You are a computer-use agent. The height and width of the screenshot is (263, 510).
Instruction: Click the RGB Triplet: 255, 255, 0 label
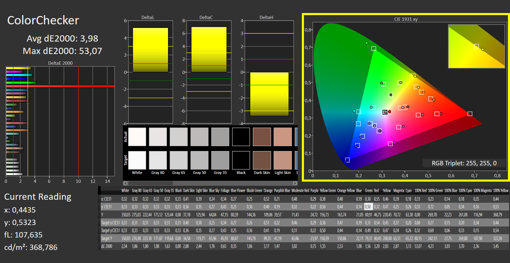464,163
